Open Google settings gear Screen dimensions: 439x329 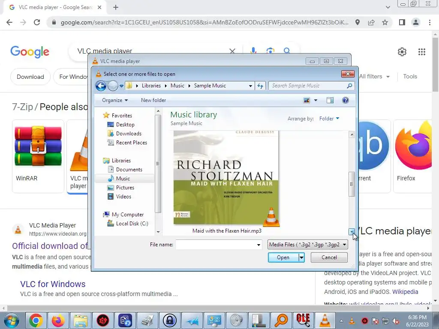402,52
